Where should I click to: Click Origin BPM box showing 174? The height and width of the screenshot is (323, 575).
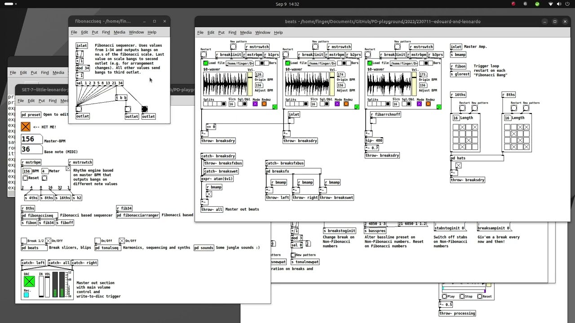click(341, 75)
